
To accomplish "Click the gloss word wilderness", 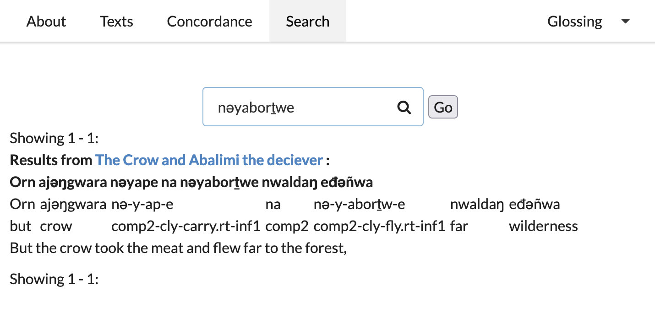I will [x=543, y=226].
